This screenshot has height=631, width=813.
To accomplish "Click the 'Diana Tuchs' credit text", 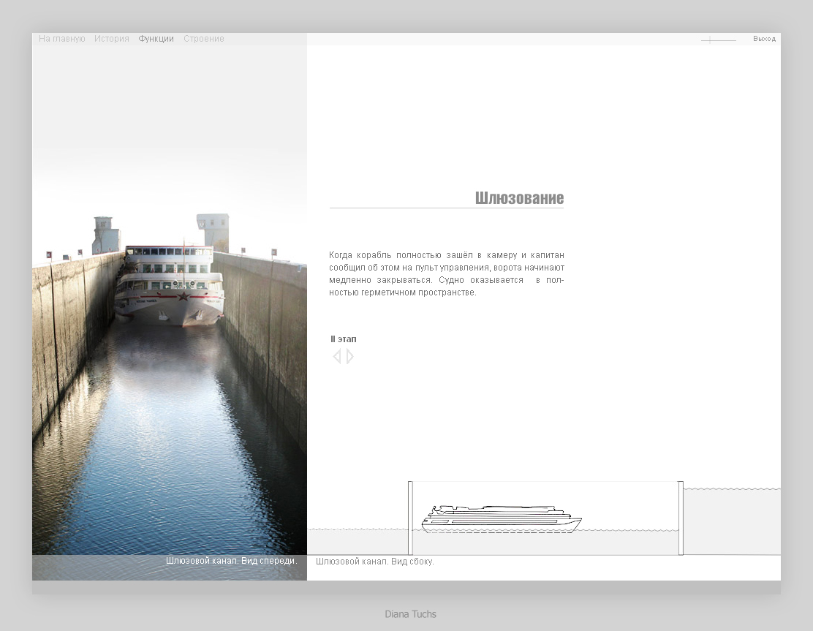I will pos(410,614).
